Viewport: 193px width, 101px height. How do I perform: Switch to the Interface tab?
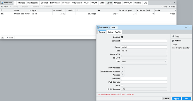pyautogui.click(x=21, y=3)
